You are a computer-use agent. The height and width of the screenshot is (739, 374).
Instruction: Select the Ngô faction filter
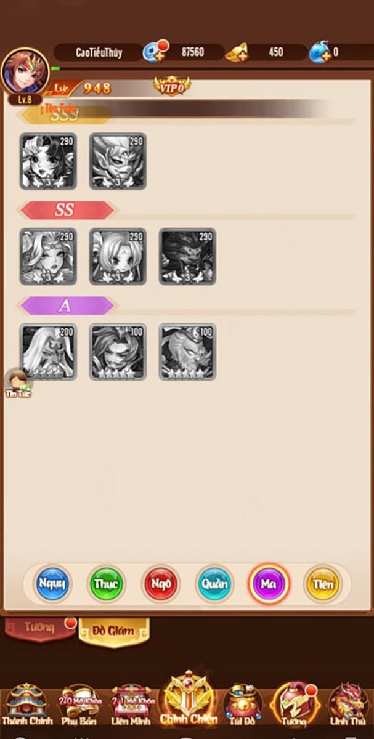click(160, 583)
